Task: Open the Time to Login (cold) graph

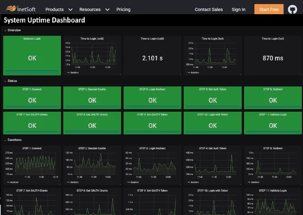Action: point(92,56)
